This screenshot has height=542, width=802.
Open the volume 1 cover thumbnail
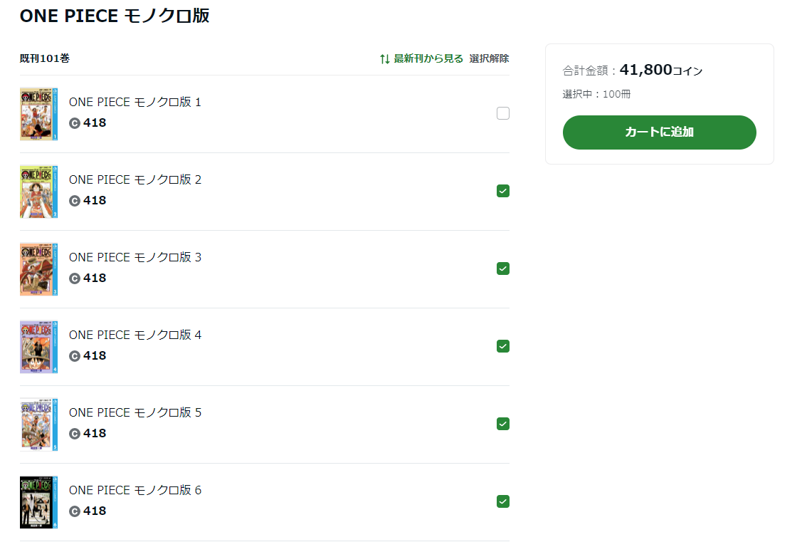pos(39,114)
